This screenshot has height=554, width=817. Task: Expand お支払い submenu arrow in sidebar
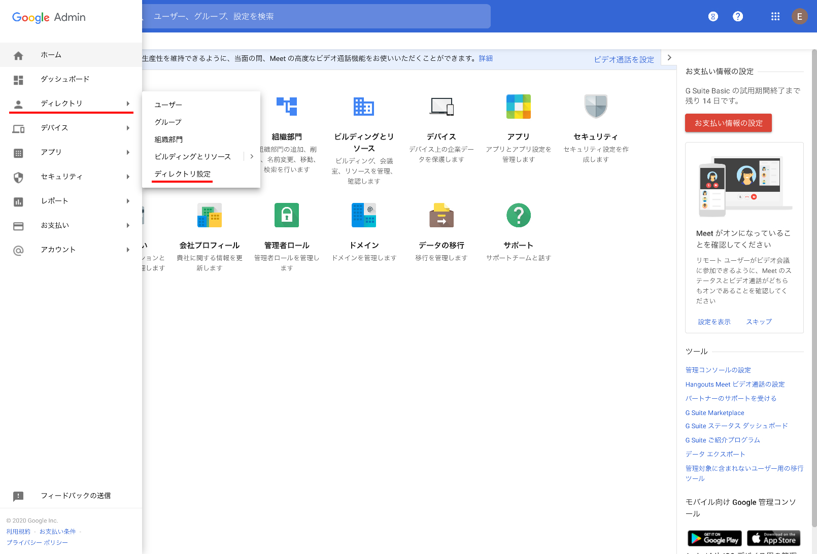point(128,225)
